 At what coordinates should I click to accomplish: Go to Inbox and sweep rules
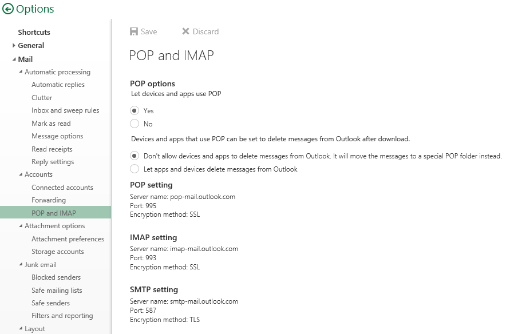65,110
